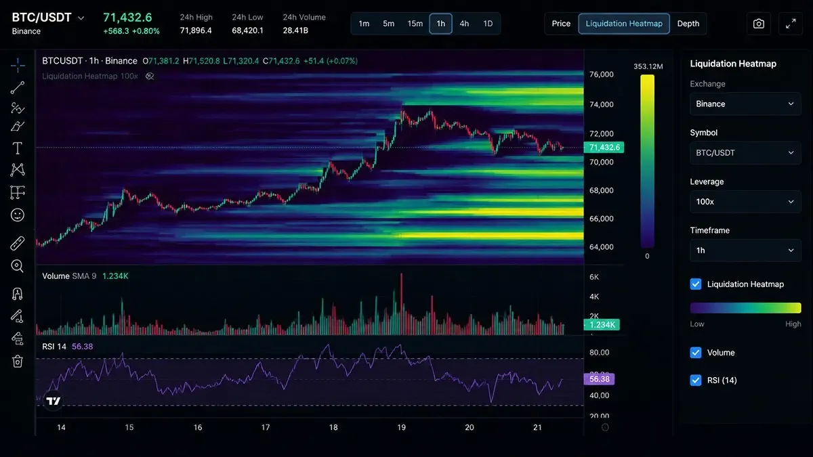The height and width of the screenshot is (457, 813).
Task: Toggle magnet mode for drawings
Action: (18, 294)
